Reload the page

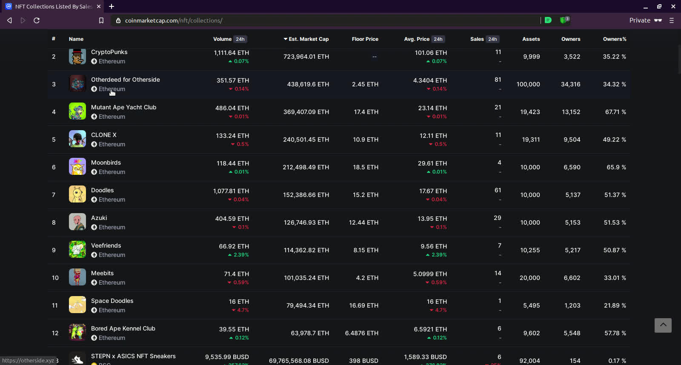click(37, 20)
